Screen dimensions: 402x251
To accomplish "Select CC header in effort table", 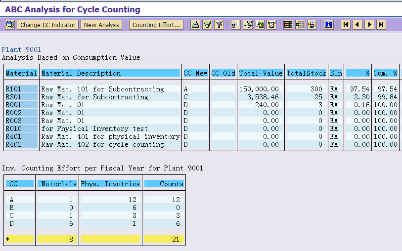I will pyautogui.click(x=20, y=184).
